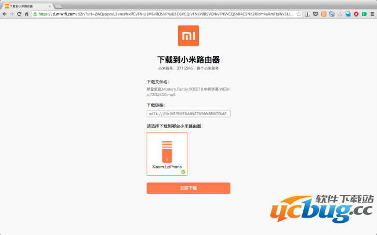Click the Pocket extension icon

click(x=316, y=13)
